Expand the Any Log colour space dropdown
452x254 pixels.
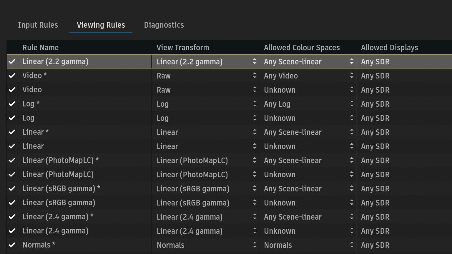[351, 104]
